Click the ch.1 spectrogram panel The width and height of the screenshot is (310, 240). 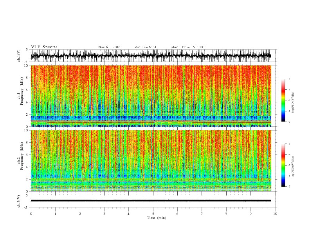[151, 96]
